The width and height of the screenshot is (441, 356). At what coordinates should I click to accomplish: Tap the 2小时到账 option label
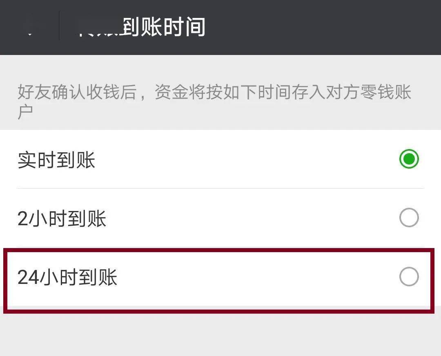(x=62, y=219)
